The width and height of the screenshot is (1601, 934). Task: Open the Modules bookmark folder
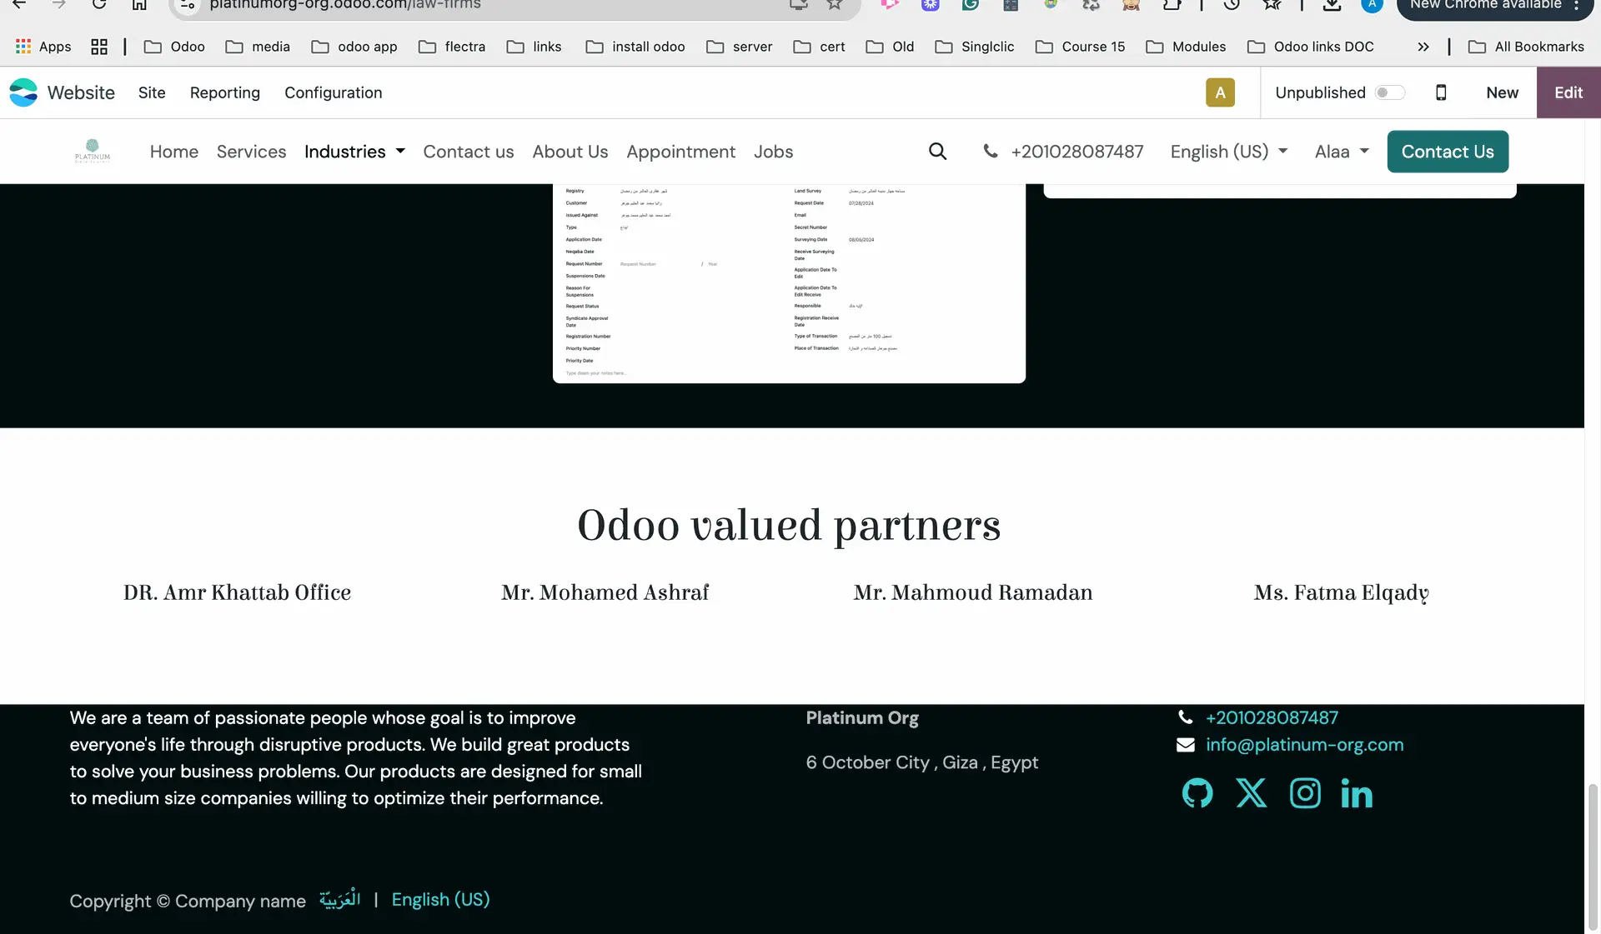tap(1186, 47)
